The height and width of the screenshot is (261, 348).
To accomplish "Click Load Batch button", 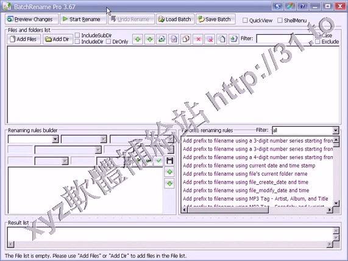I will [176, 20].
